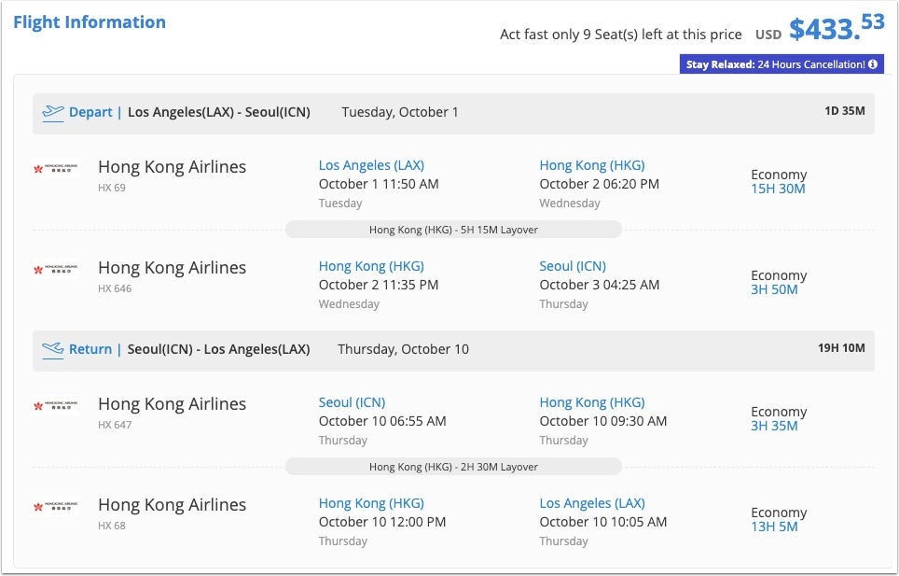Click the Seoul (ICN) departure link on October 10
The image size is (899, 576).
pyautogui.click(x=352, y=402)
